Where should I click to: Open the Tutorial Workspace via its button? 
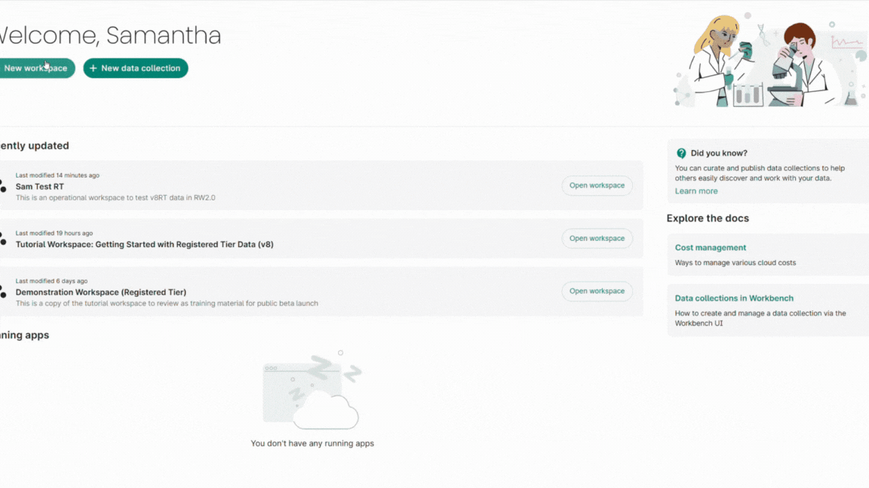pos(597,239)
